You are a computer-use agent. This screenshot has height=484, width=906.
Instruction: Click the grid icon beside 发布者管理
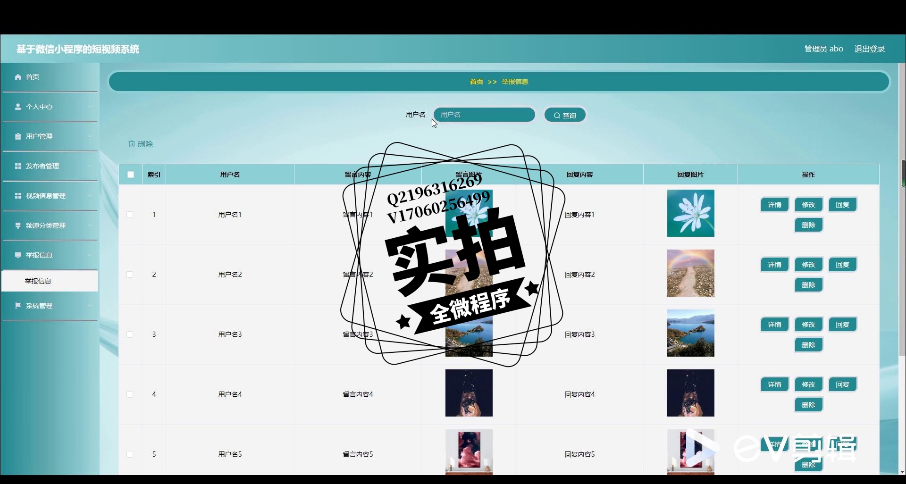coord(18,166)
